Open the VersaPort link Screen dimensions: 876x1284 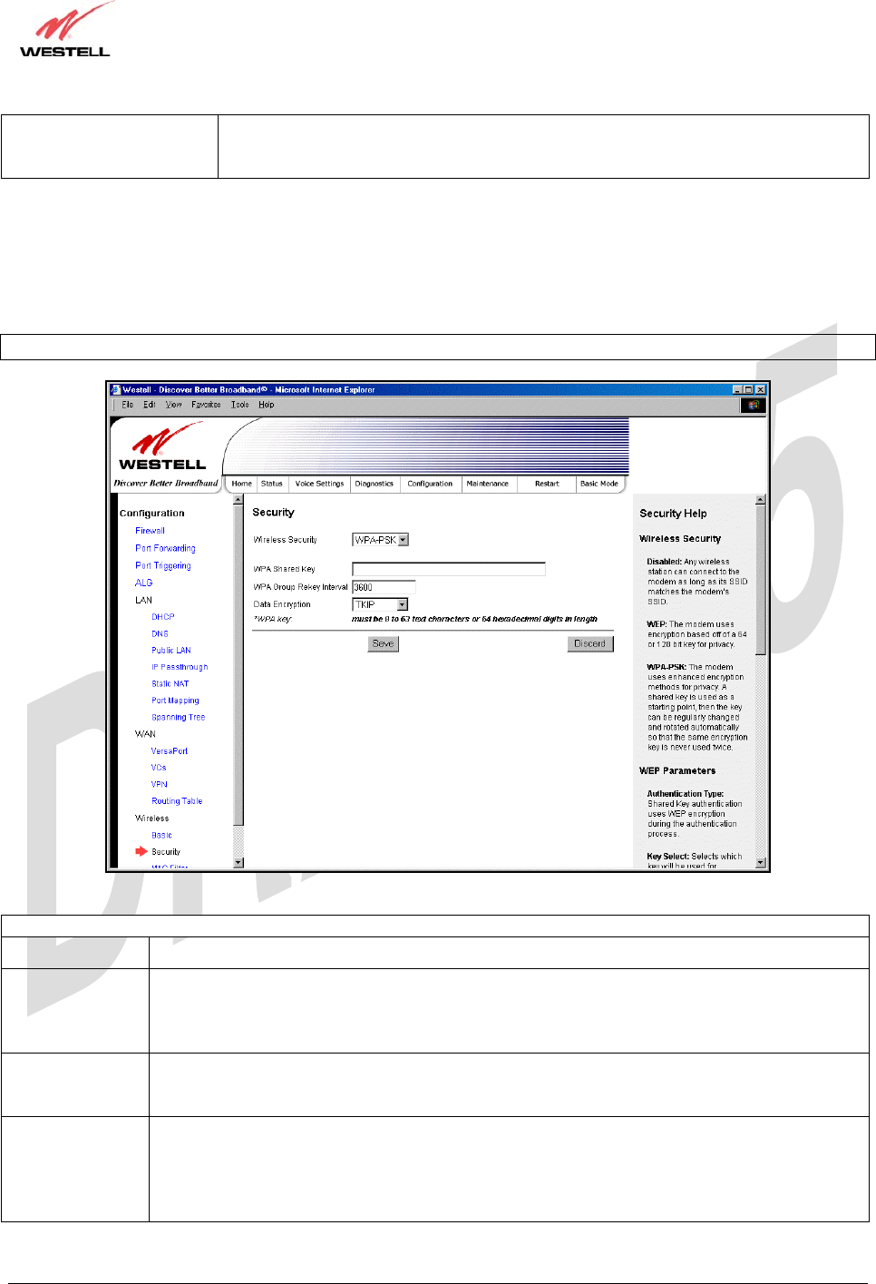[x=170, y=751]
